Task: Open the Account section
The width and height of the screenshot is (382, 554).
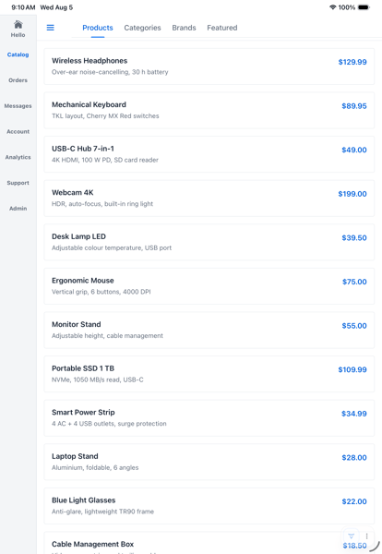Action: [x=18, y=131]
